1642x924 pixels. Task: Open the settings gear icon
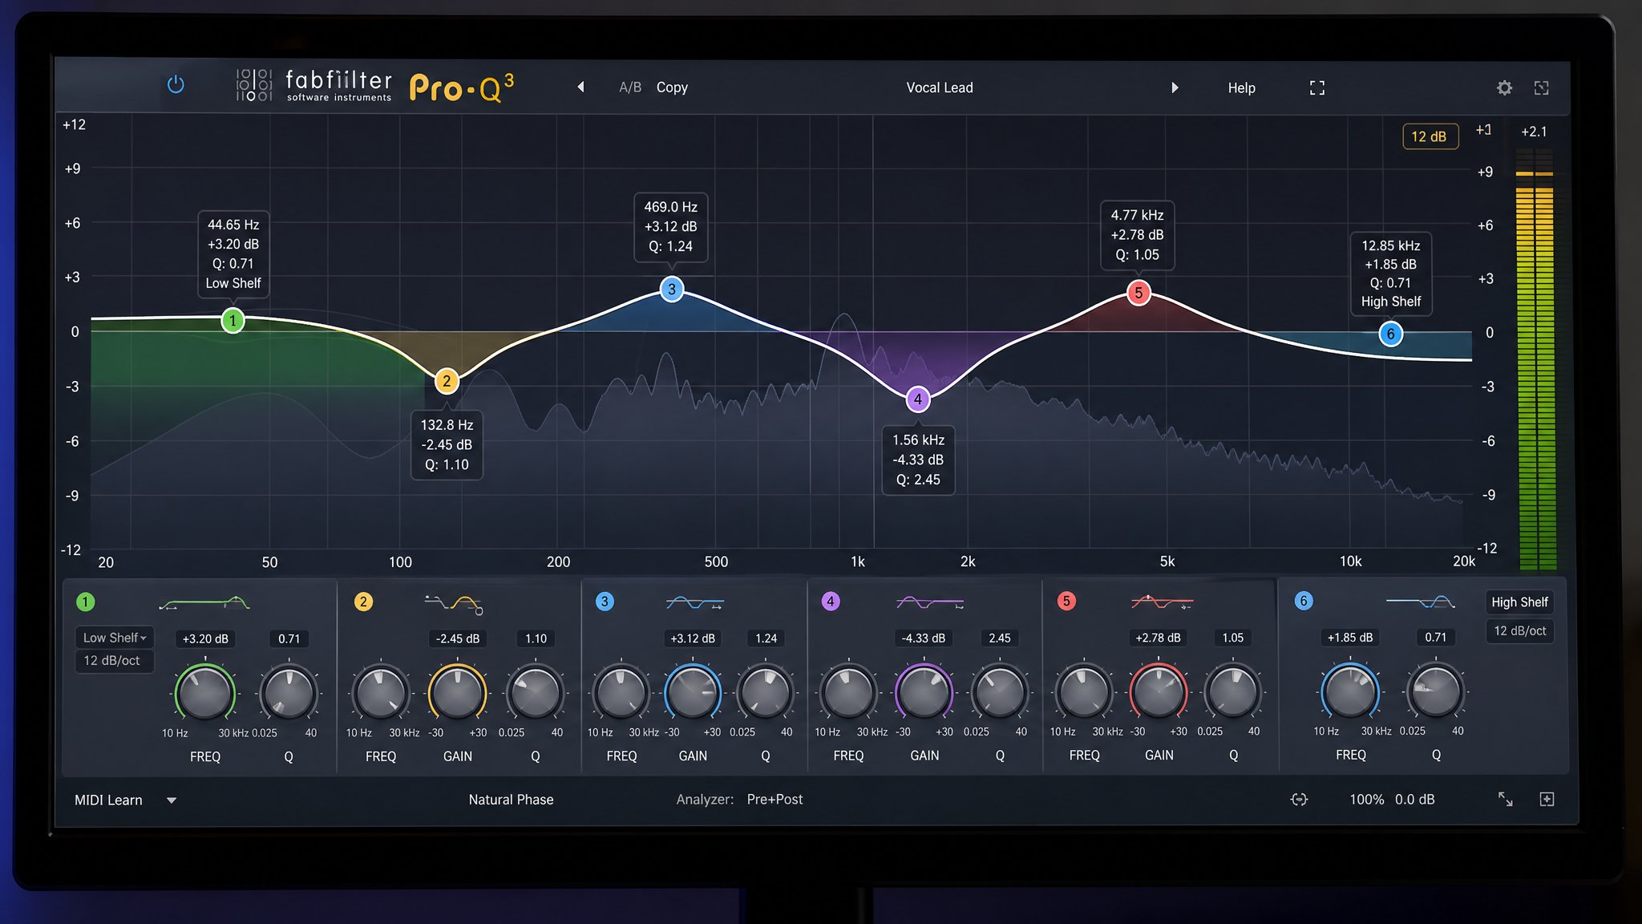tap(1504, 87)
